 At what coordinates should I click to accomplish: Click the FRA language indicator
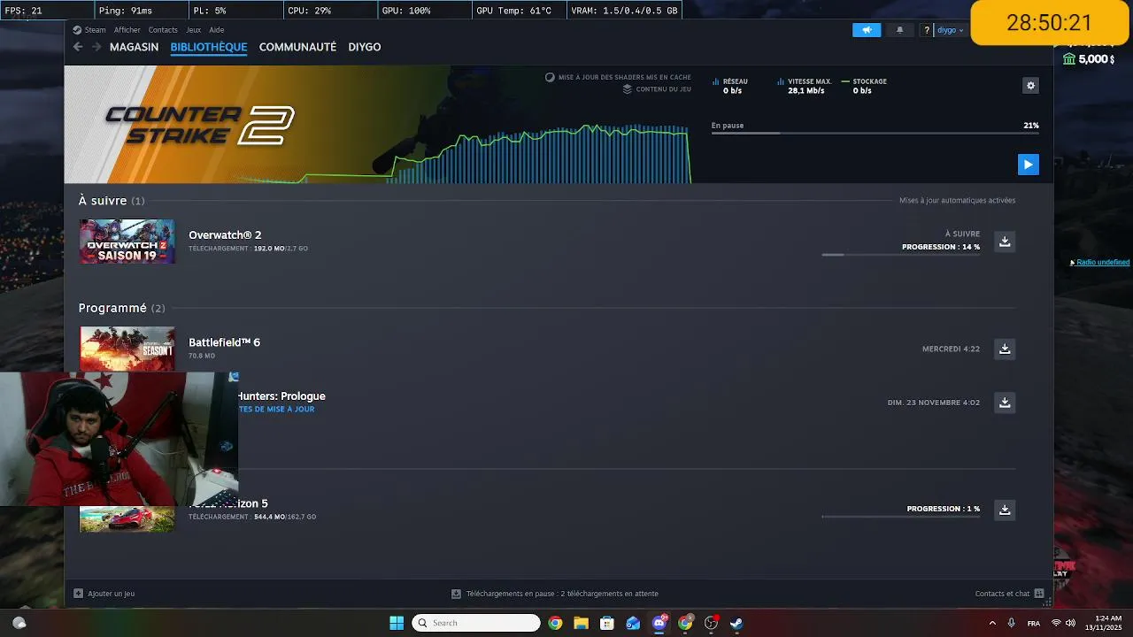click(x=1033, y=624)
